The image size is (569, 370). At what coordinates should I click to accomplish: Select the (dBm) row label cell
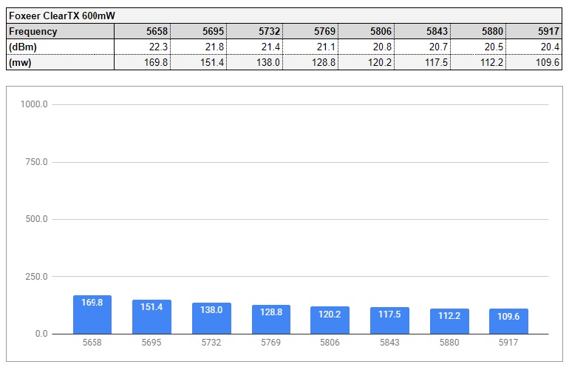(61, 47)
